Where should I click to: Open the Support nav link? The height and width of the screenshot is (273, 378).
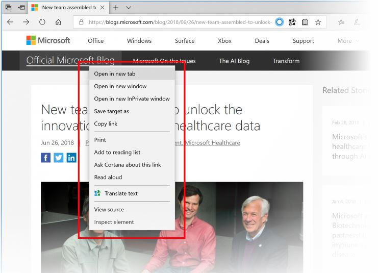(304, 41)
